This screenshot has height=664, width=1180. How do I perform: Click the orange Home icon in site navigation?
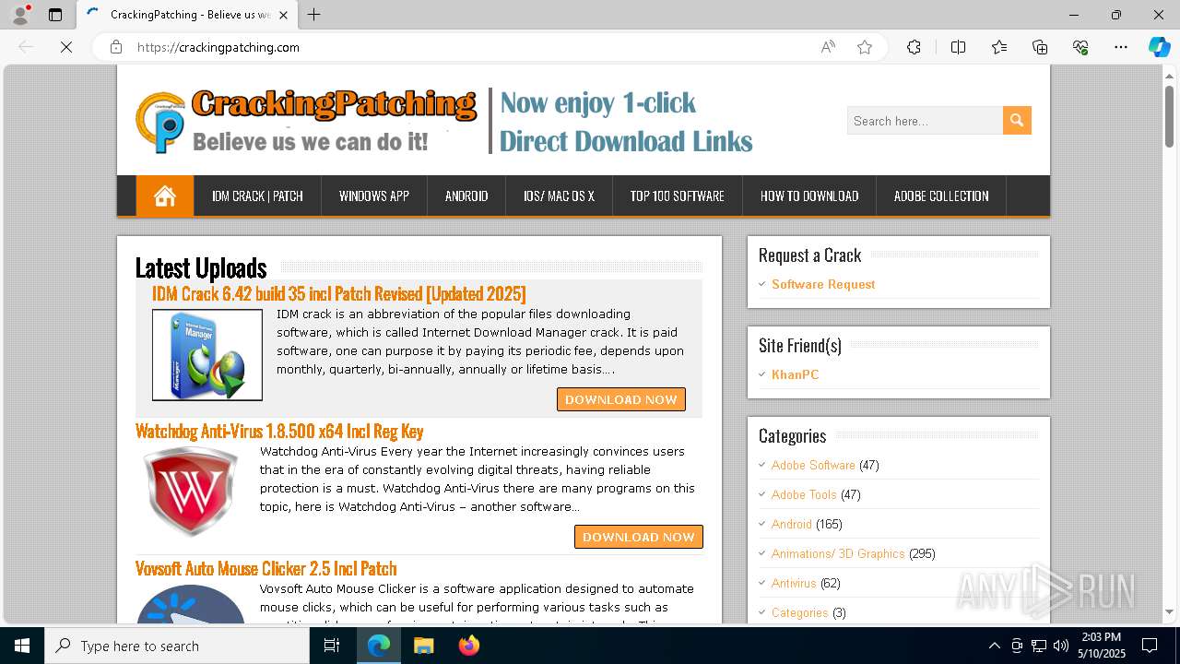[x=165, y=196]
